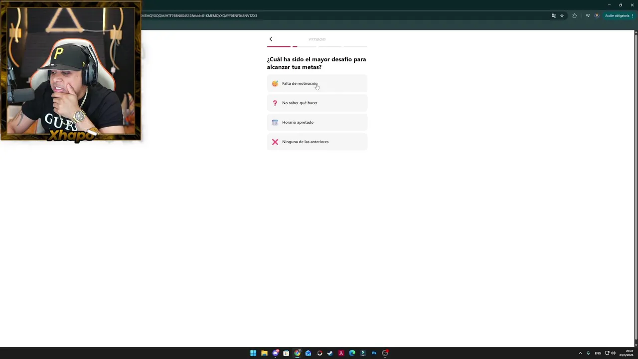Choose the 'No saber qué hacer' answer
638x359 pixels.
pos(317,103)
